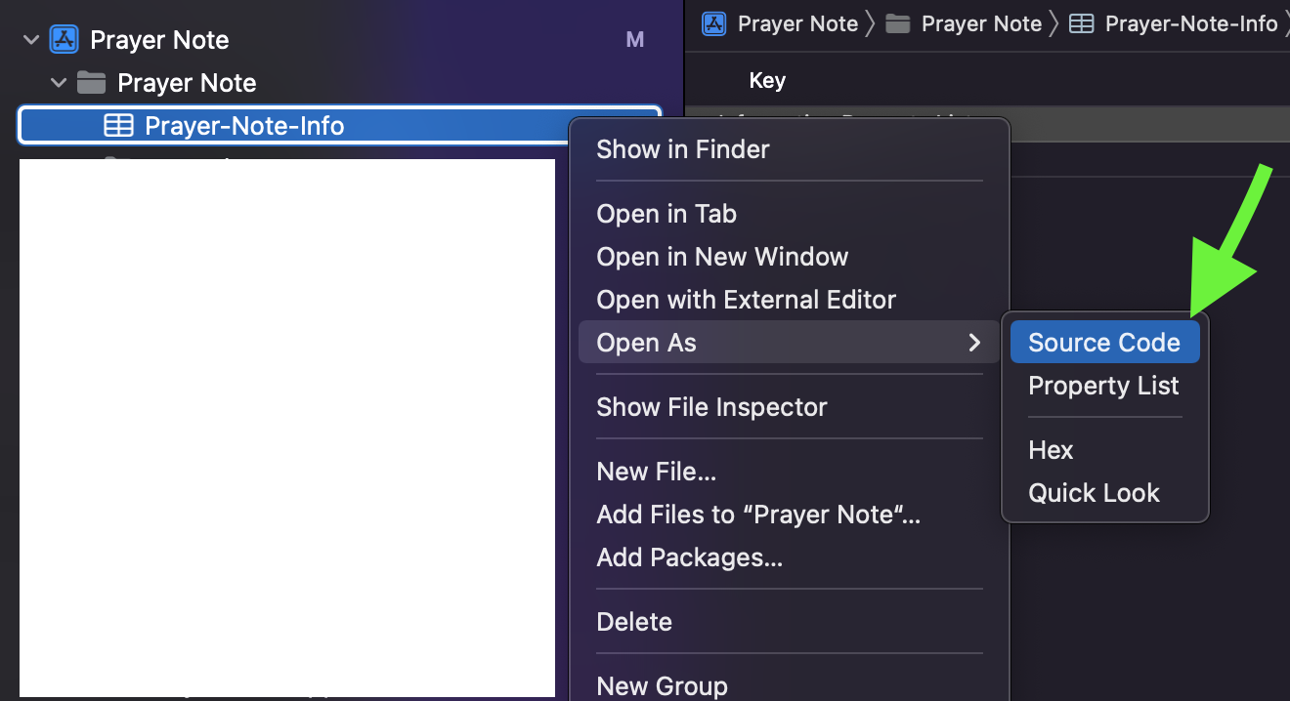Choose Open with External Editor
This screenshot has width=1290, height=701.
746,300
